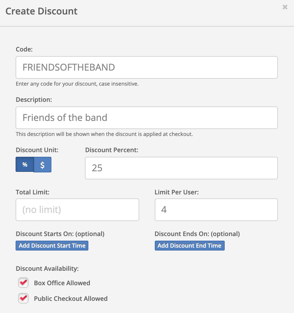Click the Limit Per User field
This screenshot has height=313, width=294.
[216, 210]
